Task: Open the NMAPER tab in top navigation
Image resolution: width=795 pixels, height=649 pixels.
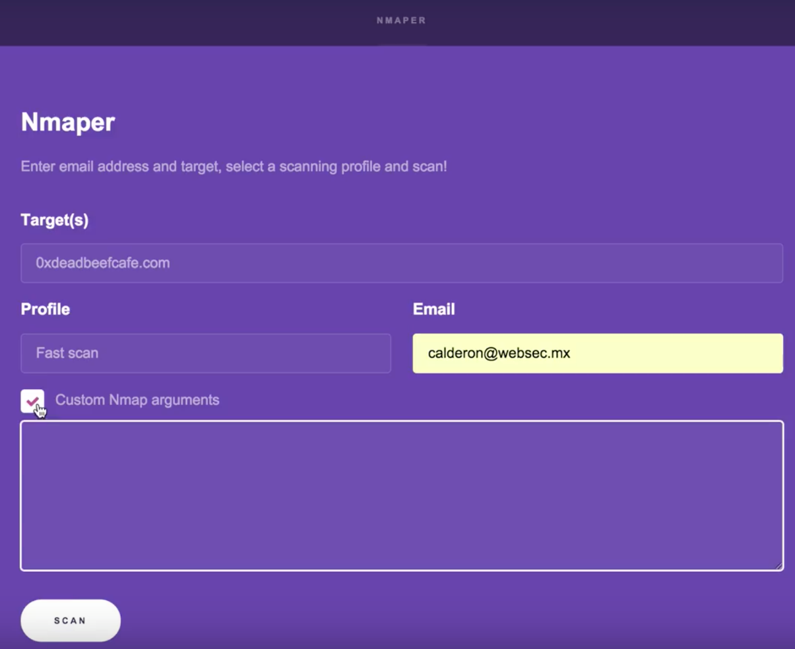Action: click(401, 20)
